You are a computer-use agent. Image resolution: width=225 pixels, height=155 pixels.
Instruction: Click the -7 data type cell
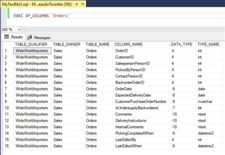(182, 108)
